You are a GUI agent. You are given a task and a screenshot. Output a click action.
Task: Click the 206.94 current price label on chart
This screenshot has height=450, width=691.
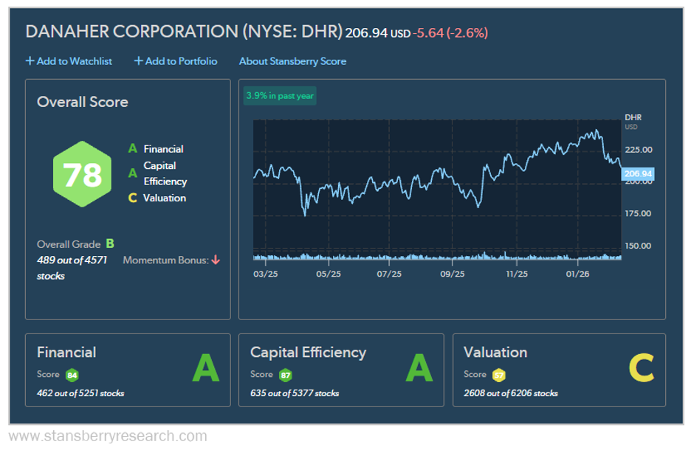[638, 174]
